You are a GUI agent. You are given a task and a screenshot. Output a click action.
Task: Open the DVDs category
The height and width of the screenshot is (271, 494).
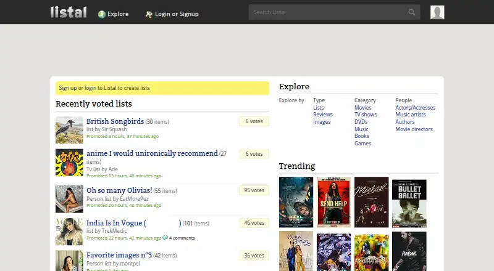point(361,122)
